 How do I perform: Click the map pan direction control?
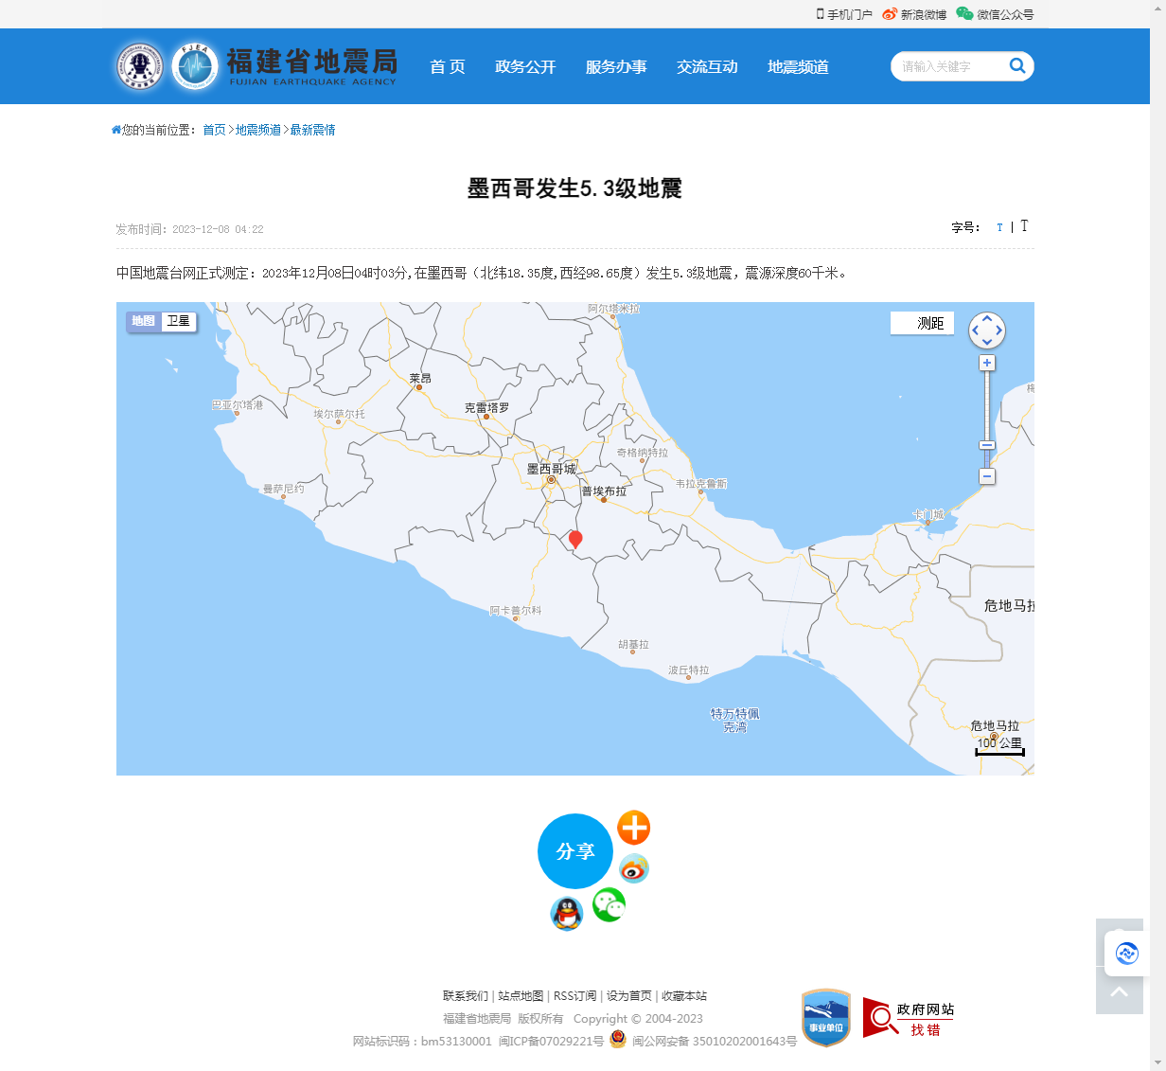(x=986, y=330)
